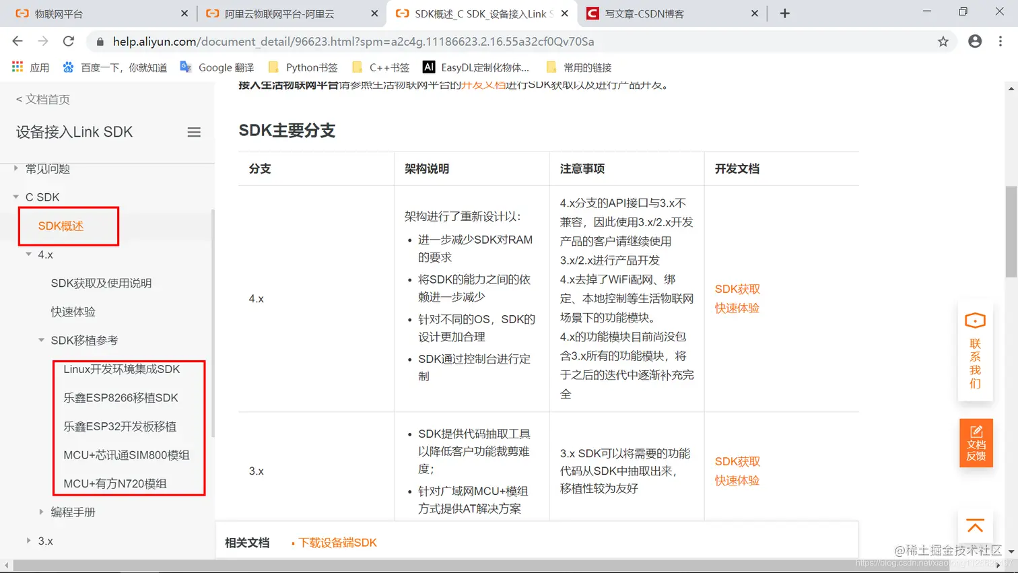
Task: Click the 设备接入Link SDK sidebar title
Action: pyautogui.click(x=74, y=132)
